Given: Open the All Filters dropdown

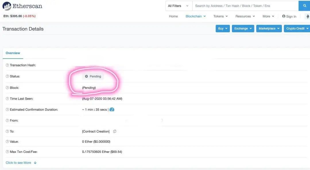Looking at the screenshot, I should point(178,6).
